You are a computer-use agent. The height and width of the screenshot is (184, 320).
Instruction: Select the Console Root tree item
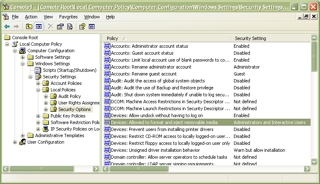coord(25,38)
